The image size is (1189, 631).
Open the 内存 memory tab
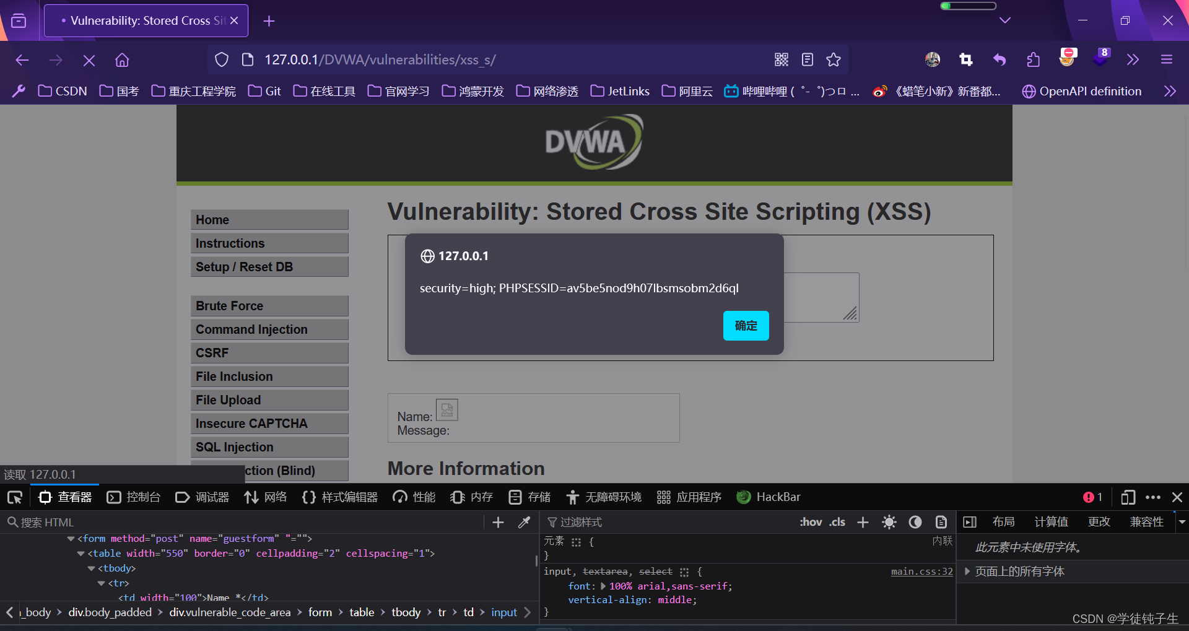[x=471, y=497]
